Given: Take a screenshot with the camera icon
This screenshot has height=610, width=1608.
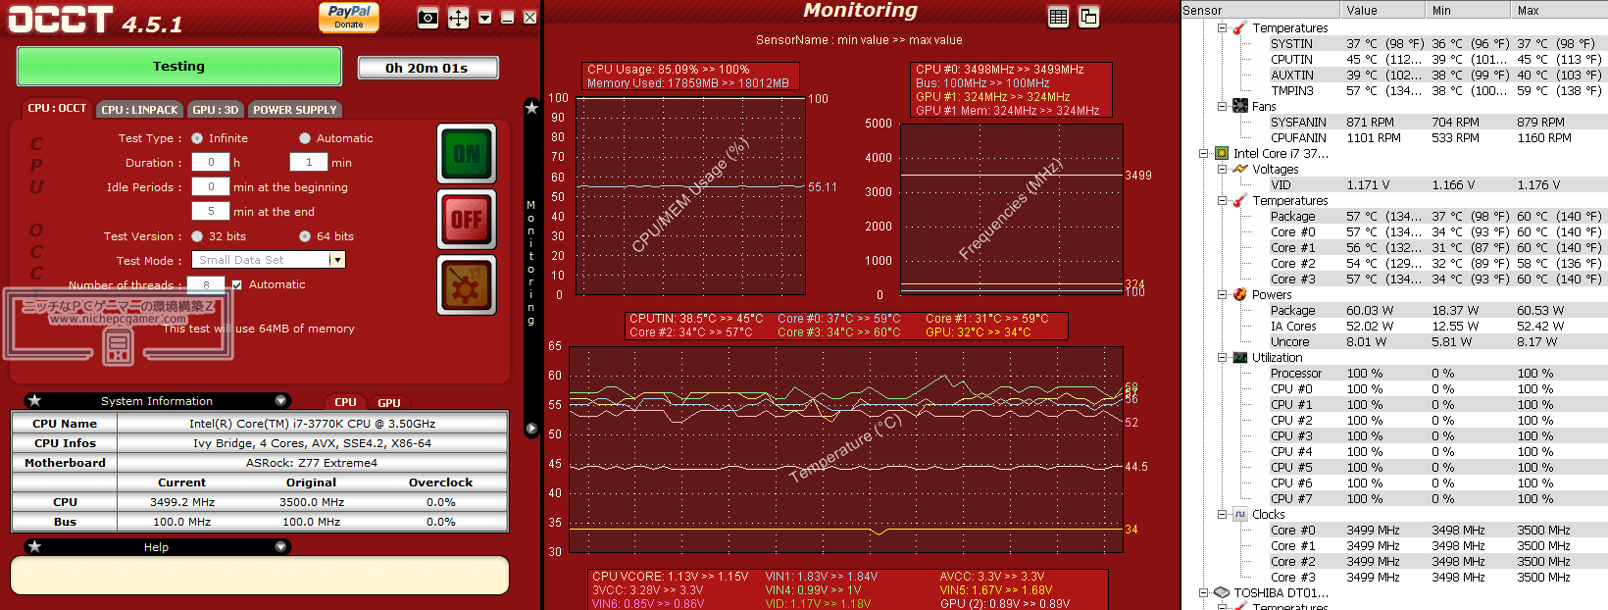Looking at the screenshot, I should 427,18.
